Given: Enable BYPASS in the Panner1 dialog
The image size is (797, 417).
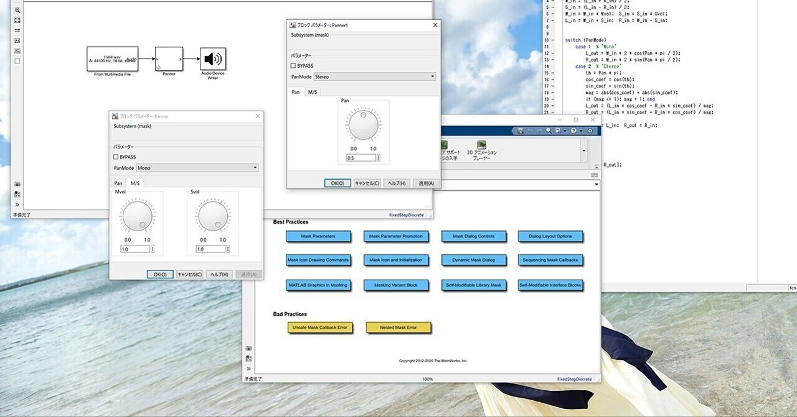Looking at the screenshot, I should (x=292, y=65).
